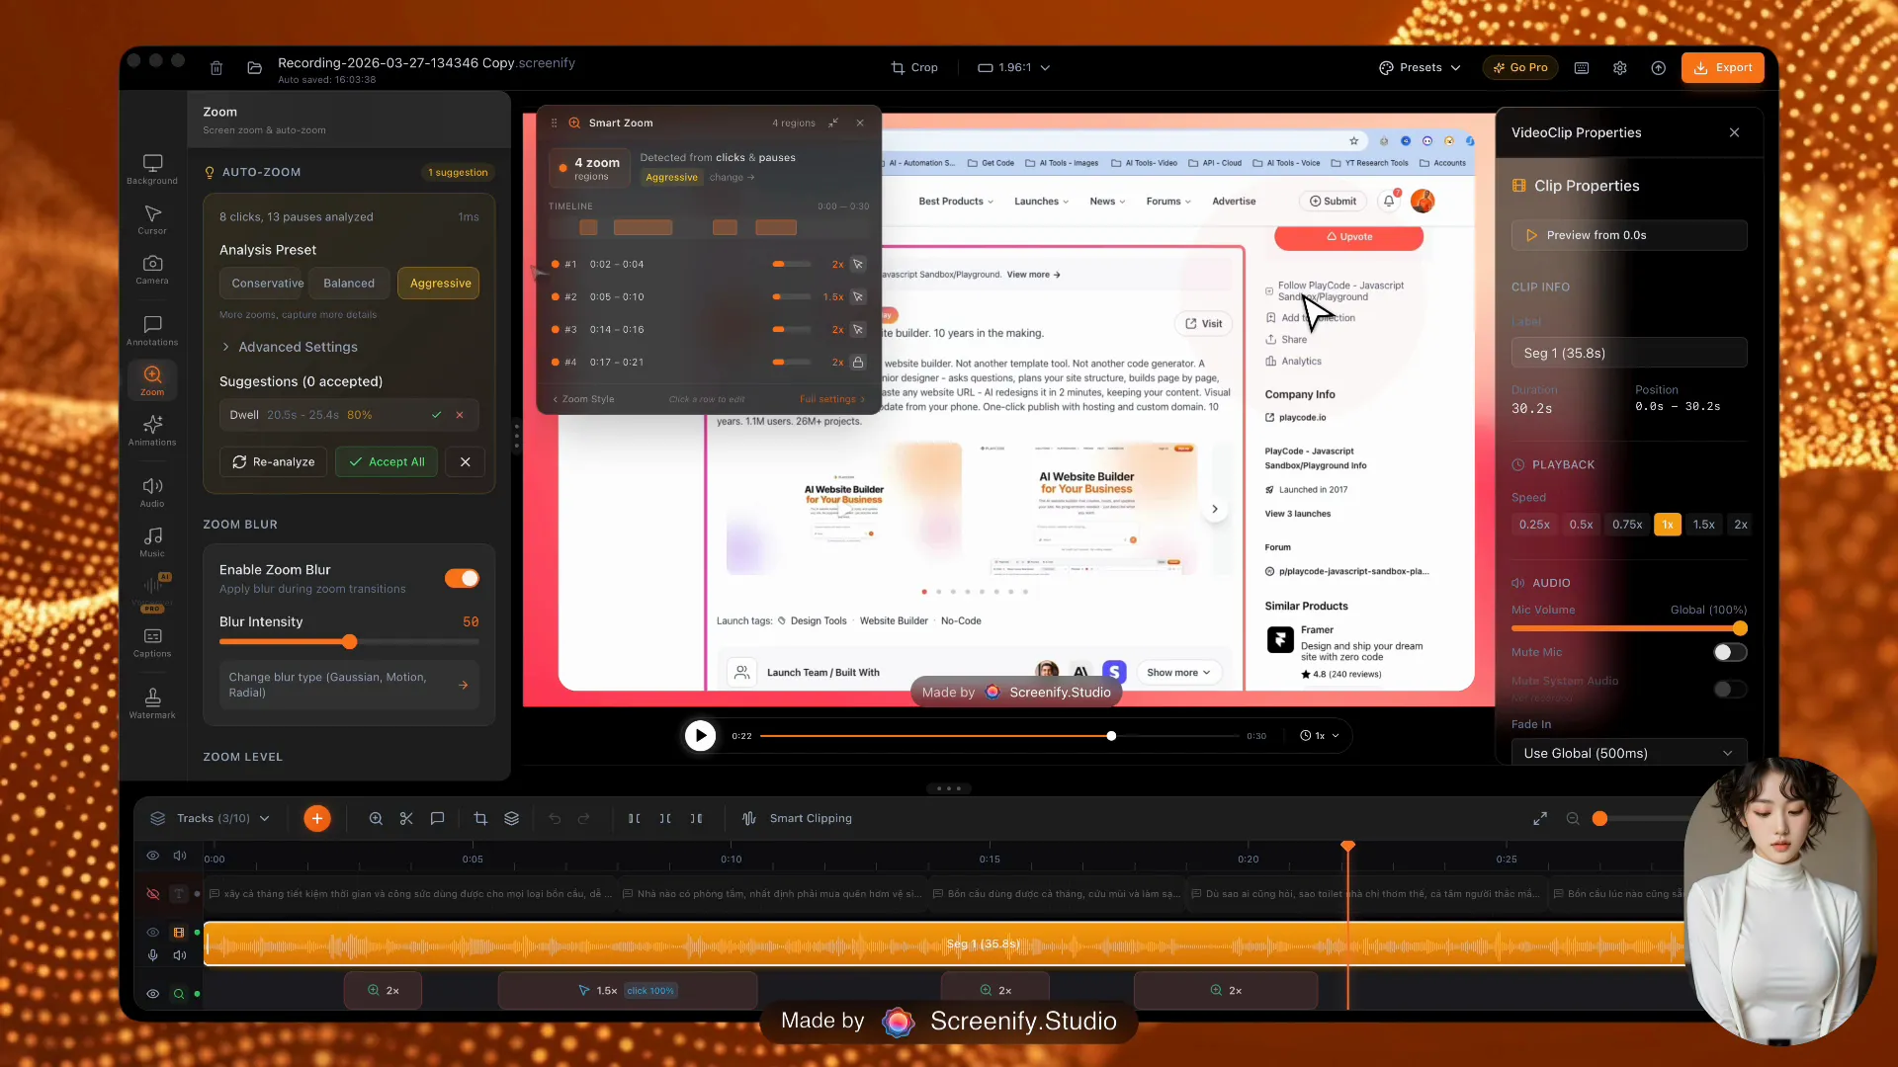The height and width of the screenshot is (1067, 1898).
Task: Click the Export button
Action: pos(1723,67)
